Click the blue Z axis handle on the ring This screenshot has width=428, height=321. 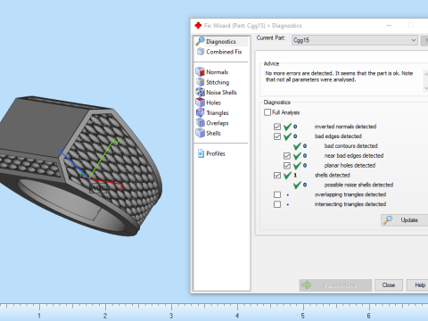(x=61, y=152)
